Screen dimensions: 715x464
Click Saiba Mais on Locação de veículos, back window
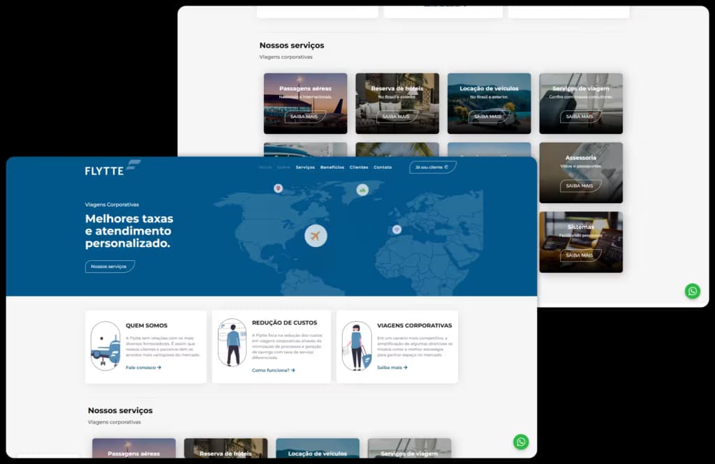[488, 117]
